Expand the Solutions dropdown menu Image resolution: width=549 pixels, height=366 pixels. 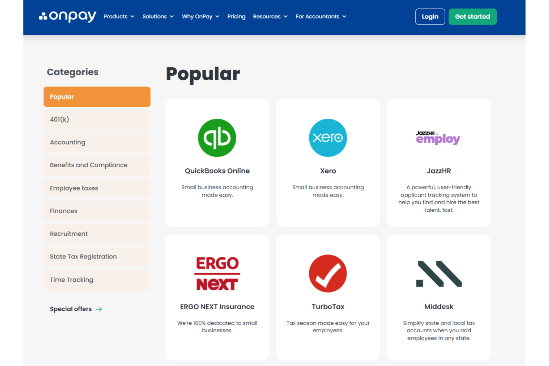tap(158, 16)
